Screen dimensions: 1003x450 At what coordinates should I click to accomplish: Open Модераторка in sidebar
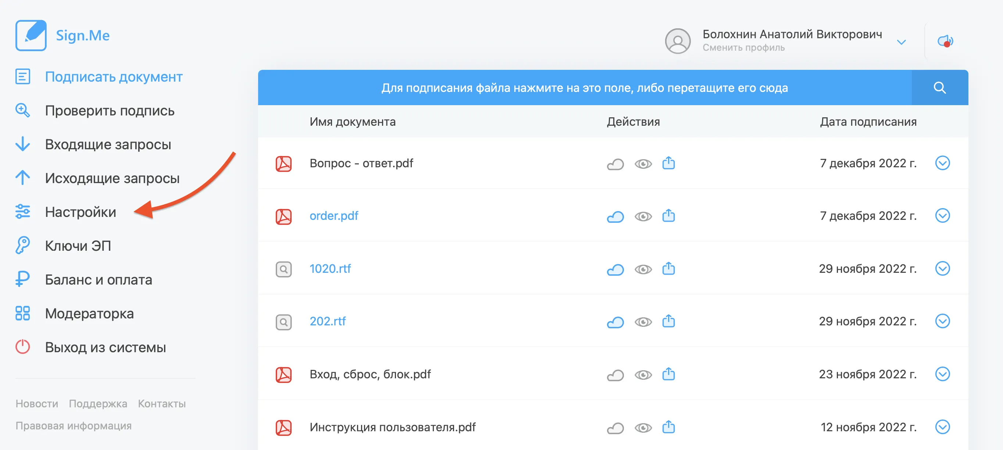tap(89, 313)
